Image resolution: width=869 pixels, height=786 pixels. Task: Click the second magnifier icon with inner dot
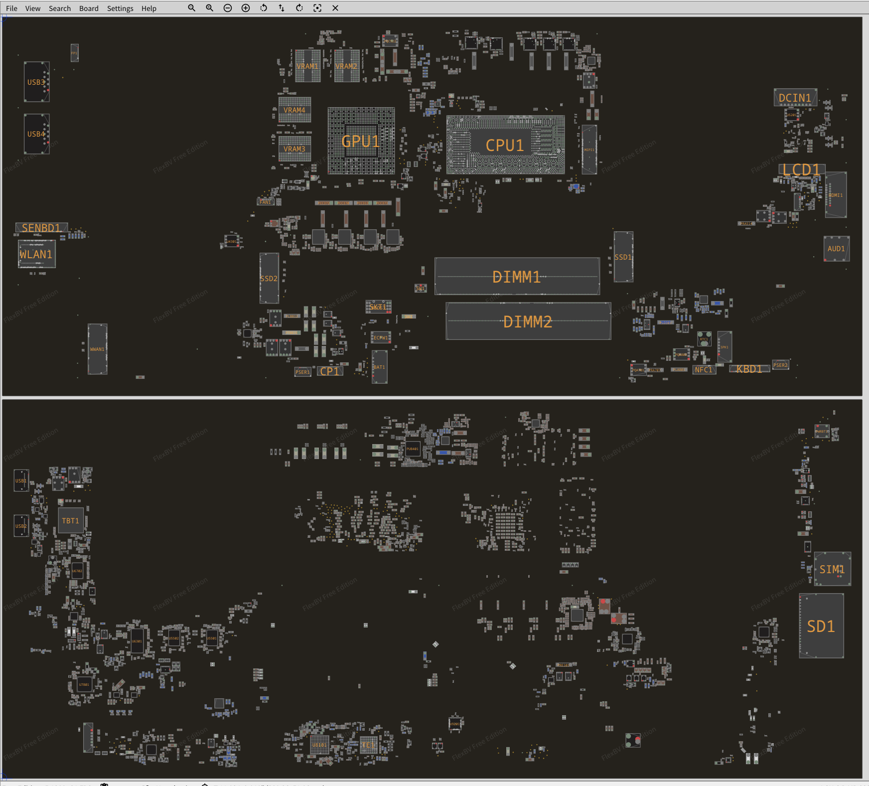(210, 8)
